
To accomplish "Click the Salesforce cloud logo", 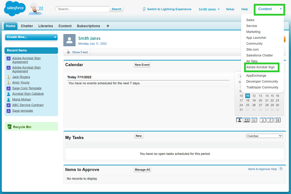I will [x=15, y=8].
